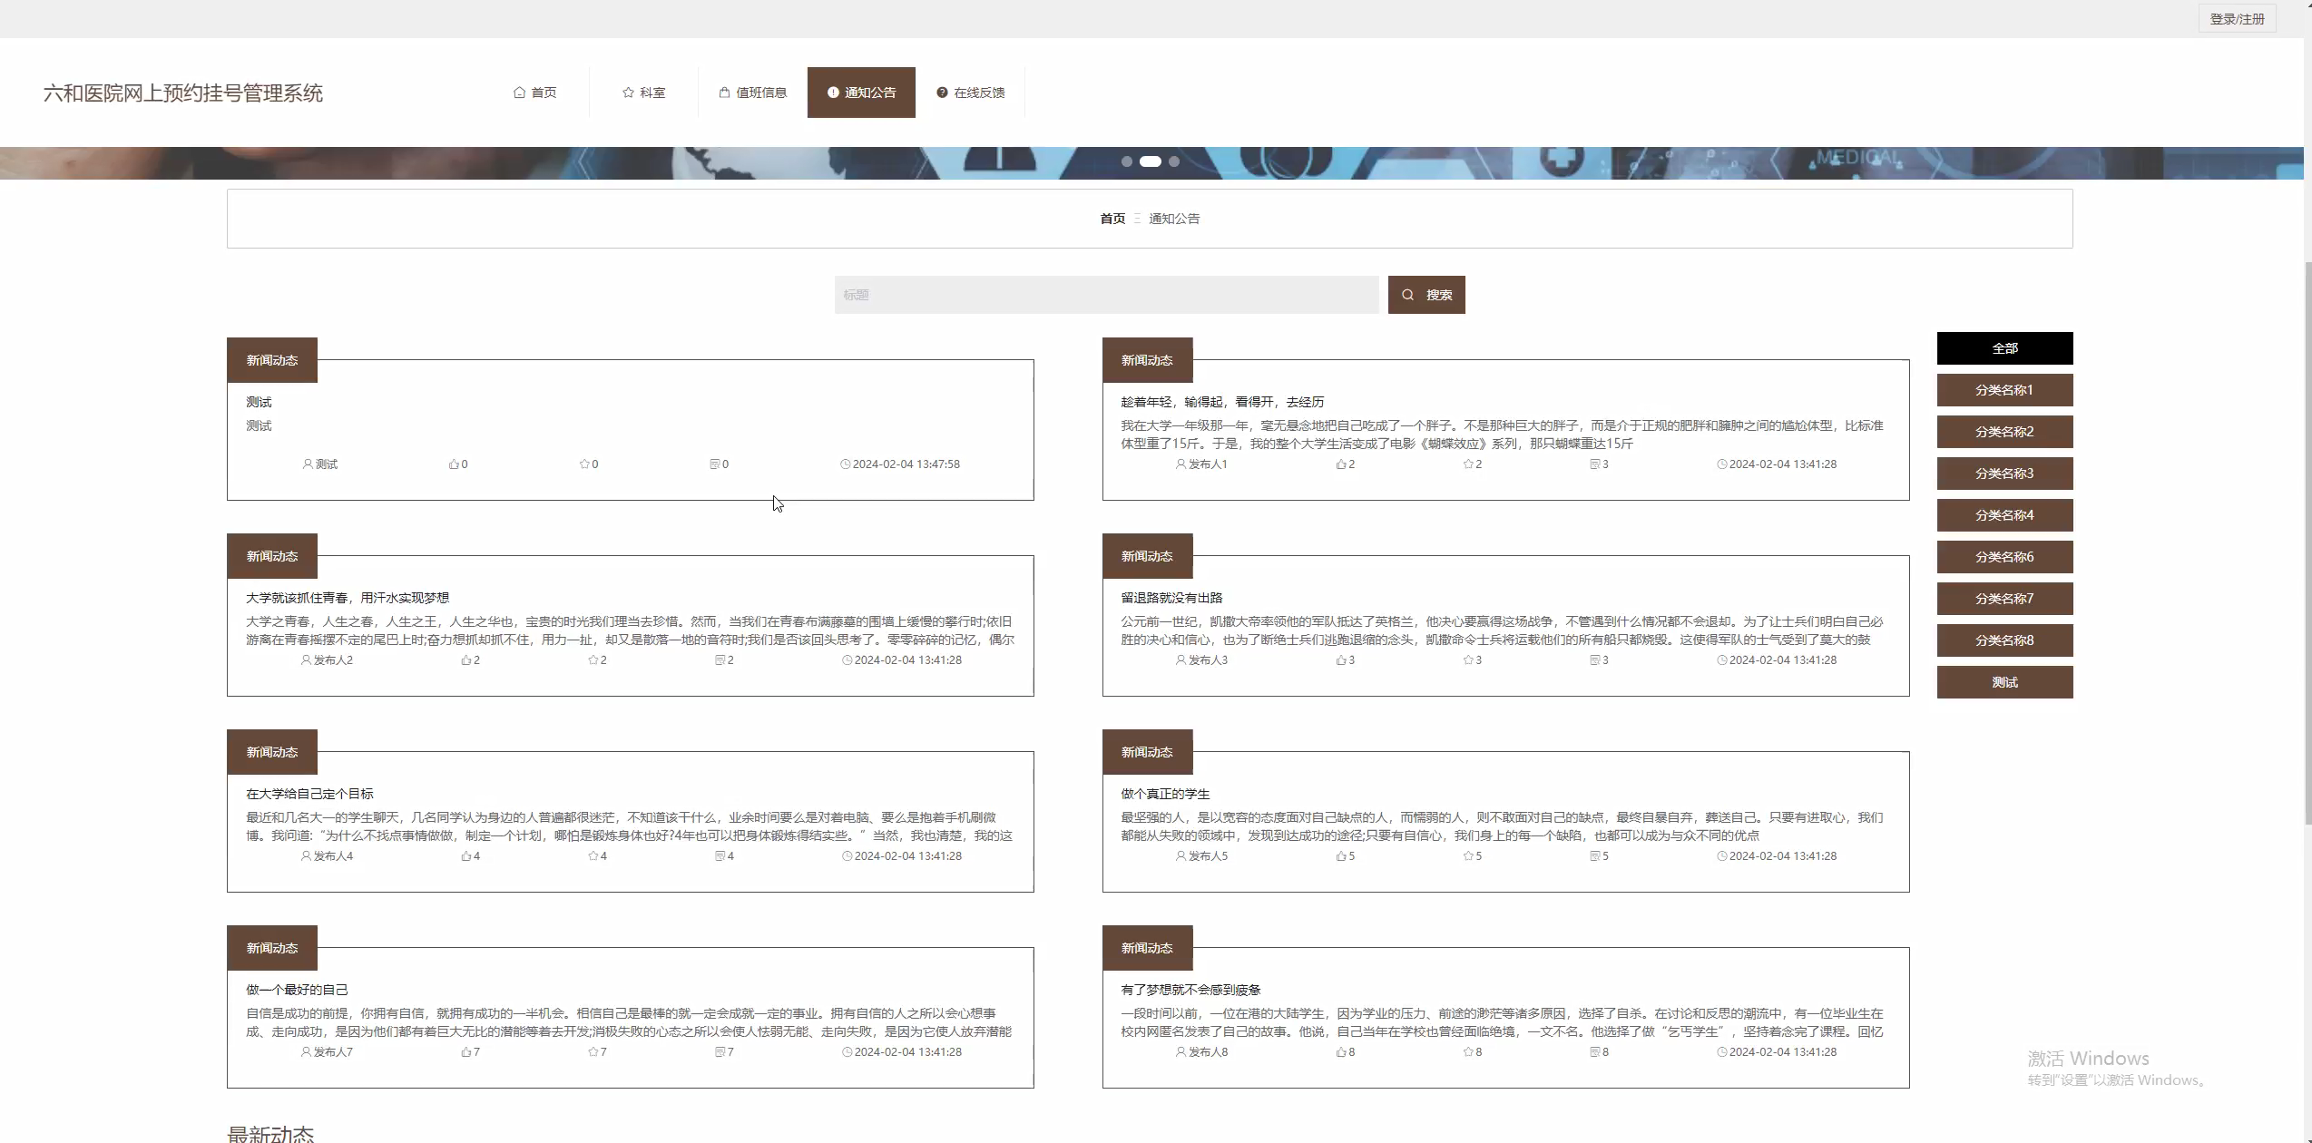Open the 在大学给自己定个目标 article
2312x1143 pixels.
[309, 794]
